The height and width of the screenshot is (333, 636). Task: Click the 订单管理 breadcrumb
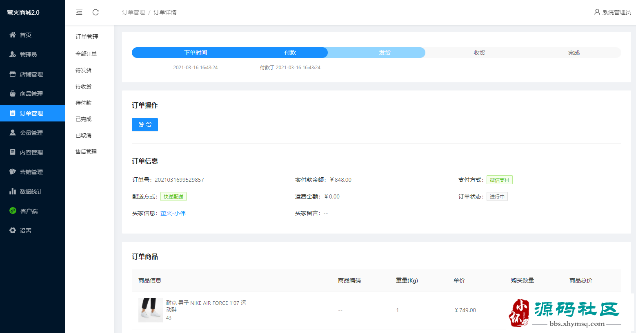(133, 12)
